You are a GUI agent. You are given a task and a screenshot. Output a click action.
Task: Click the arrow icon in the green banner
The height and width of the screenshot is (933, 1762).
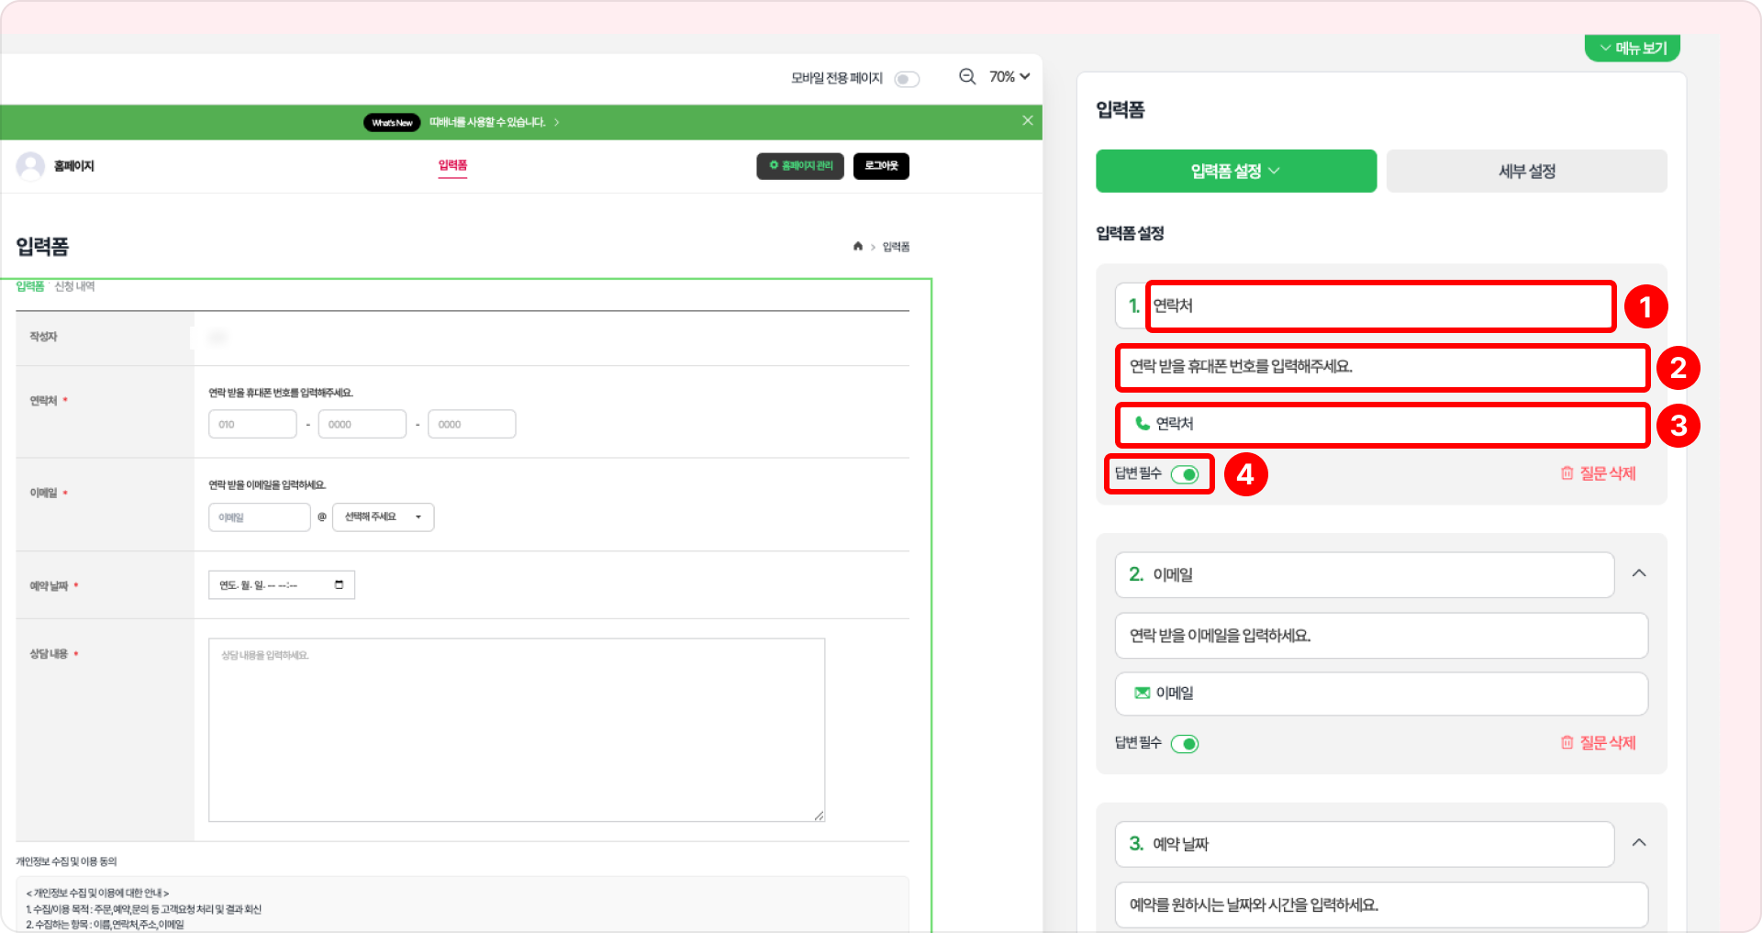556,122
